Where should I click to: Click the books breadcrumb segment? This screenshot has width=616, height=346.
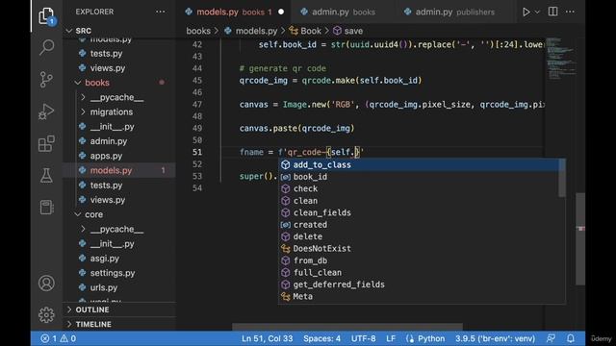(198, 31)
